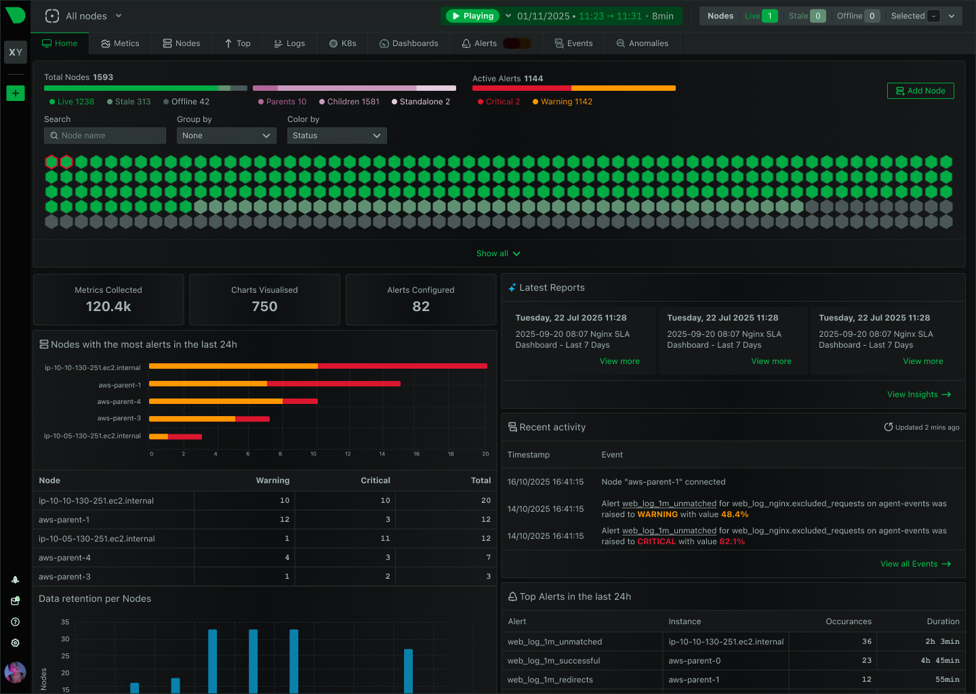Open settings with the gear icon
Viewport: 976px width, 694px height.
tap(15, 642)
